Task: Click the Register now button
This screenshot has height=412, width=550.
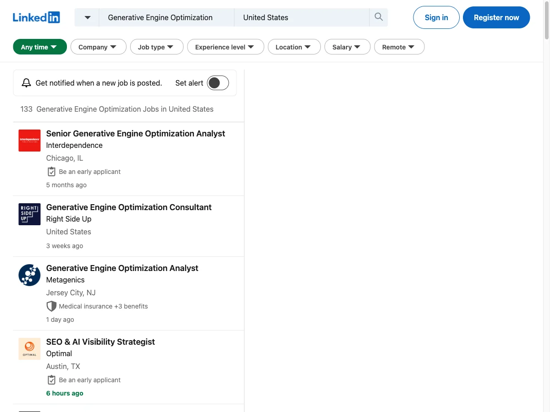Action: 496,17
